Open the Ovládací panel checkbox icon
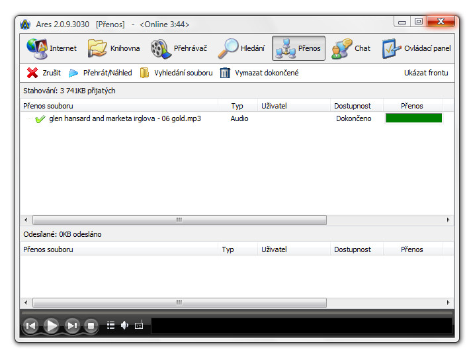Viewport: 469px width, 350px height. pyautogui.click(x=392, y=48)
